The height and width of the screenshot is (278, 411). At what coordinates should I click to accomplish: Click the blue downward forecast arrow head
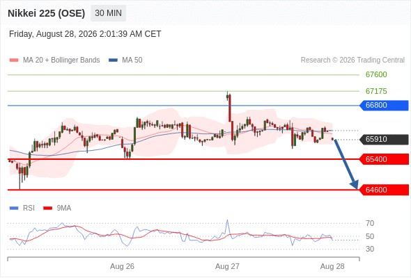(x=355, y=185)
